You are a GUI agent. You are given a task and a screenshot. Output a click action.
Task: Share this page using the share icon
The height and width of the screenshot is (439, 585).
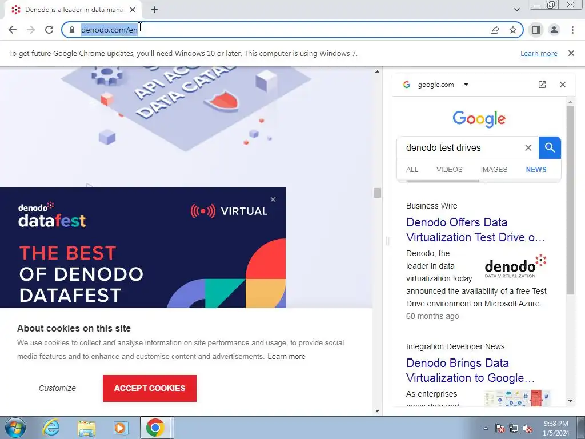[495, 30]
